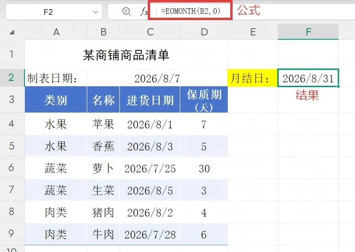Click shelf-life cell 6 in 牛肉 row
Screen dimensions: 355x252
click(204, 234)
